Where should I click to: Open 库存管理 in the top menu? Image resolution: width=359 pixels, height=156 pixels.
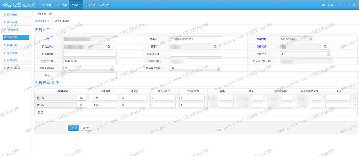point(90,5)
